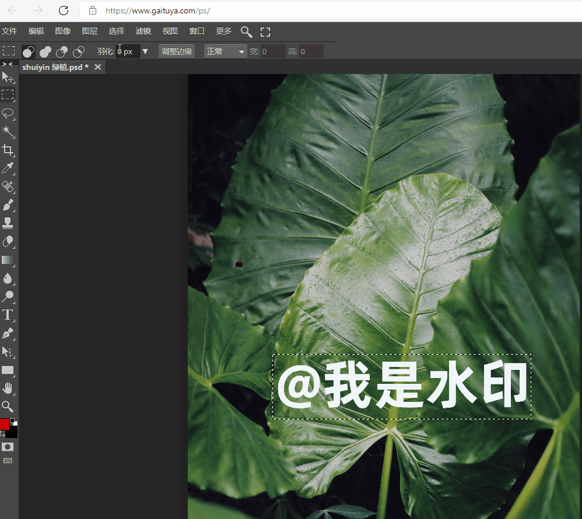This screenshot has height=519, width=582.
Task: Select the Text tool
Action: coord(8,315)
